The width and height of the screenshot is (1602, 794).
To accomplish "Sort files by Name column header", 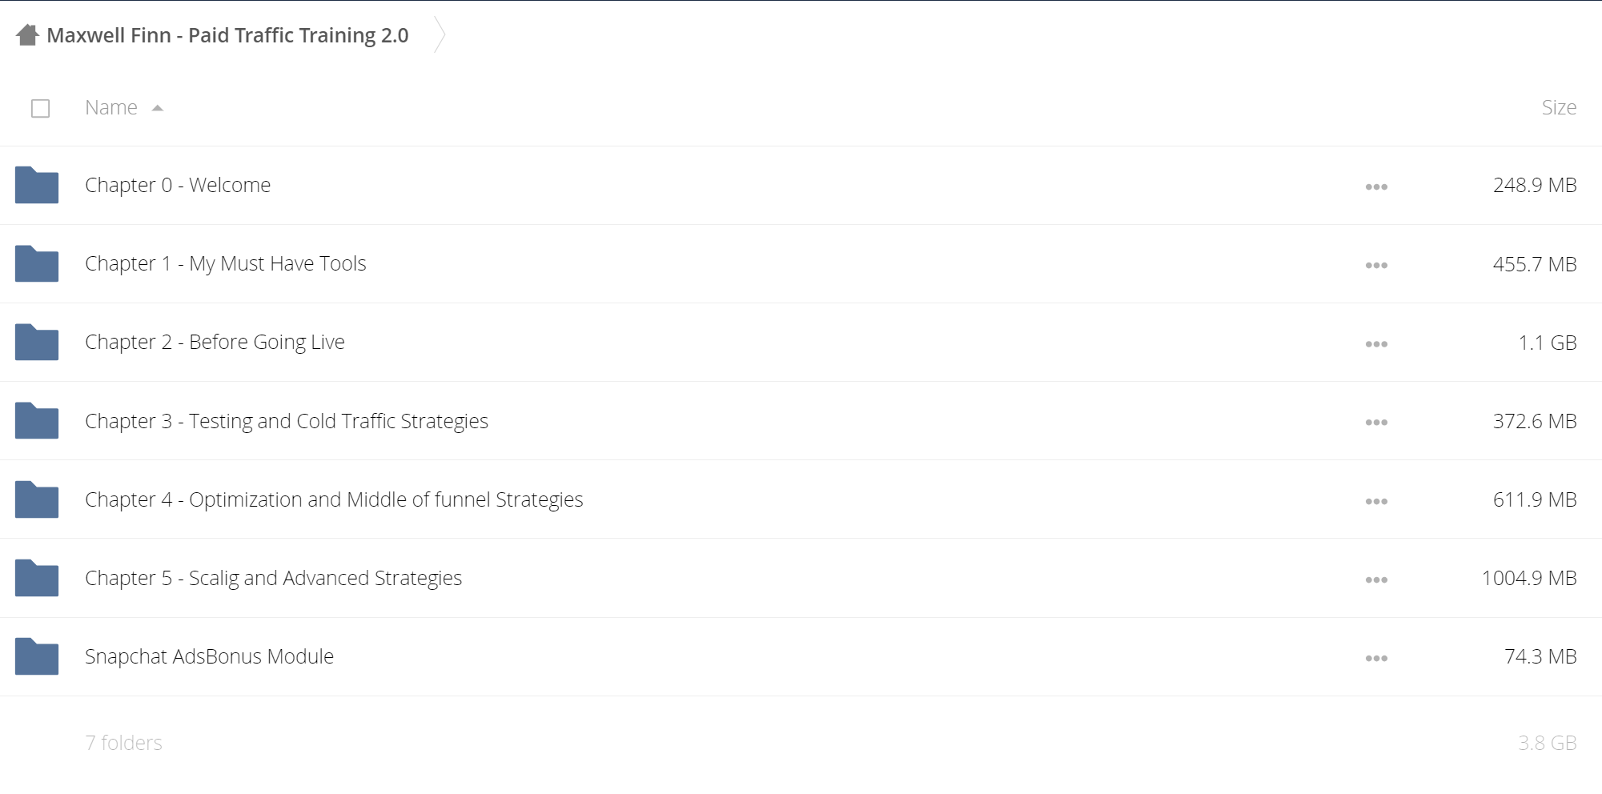I will click(111, 107).
